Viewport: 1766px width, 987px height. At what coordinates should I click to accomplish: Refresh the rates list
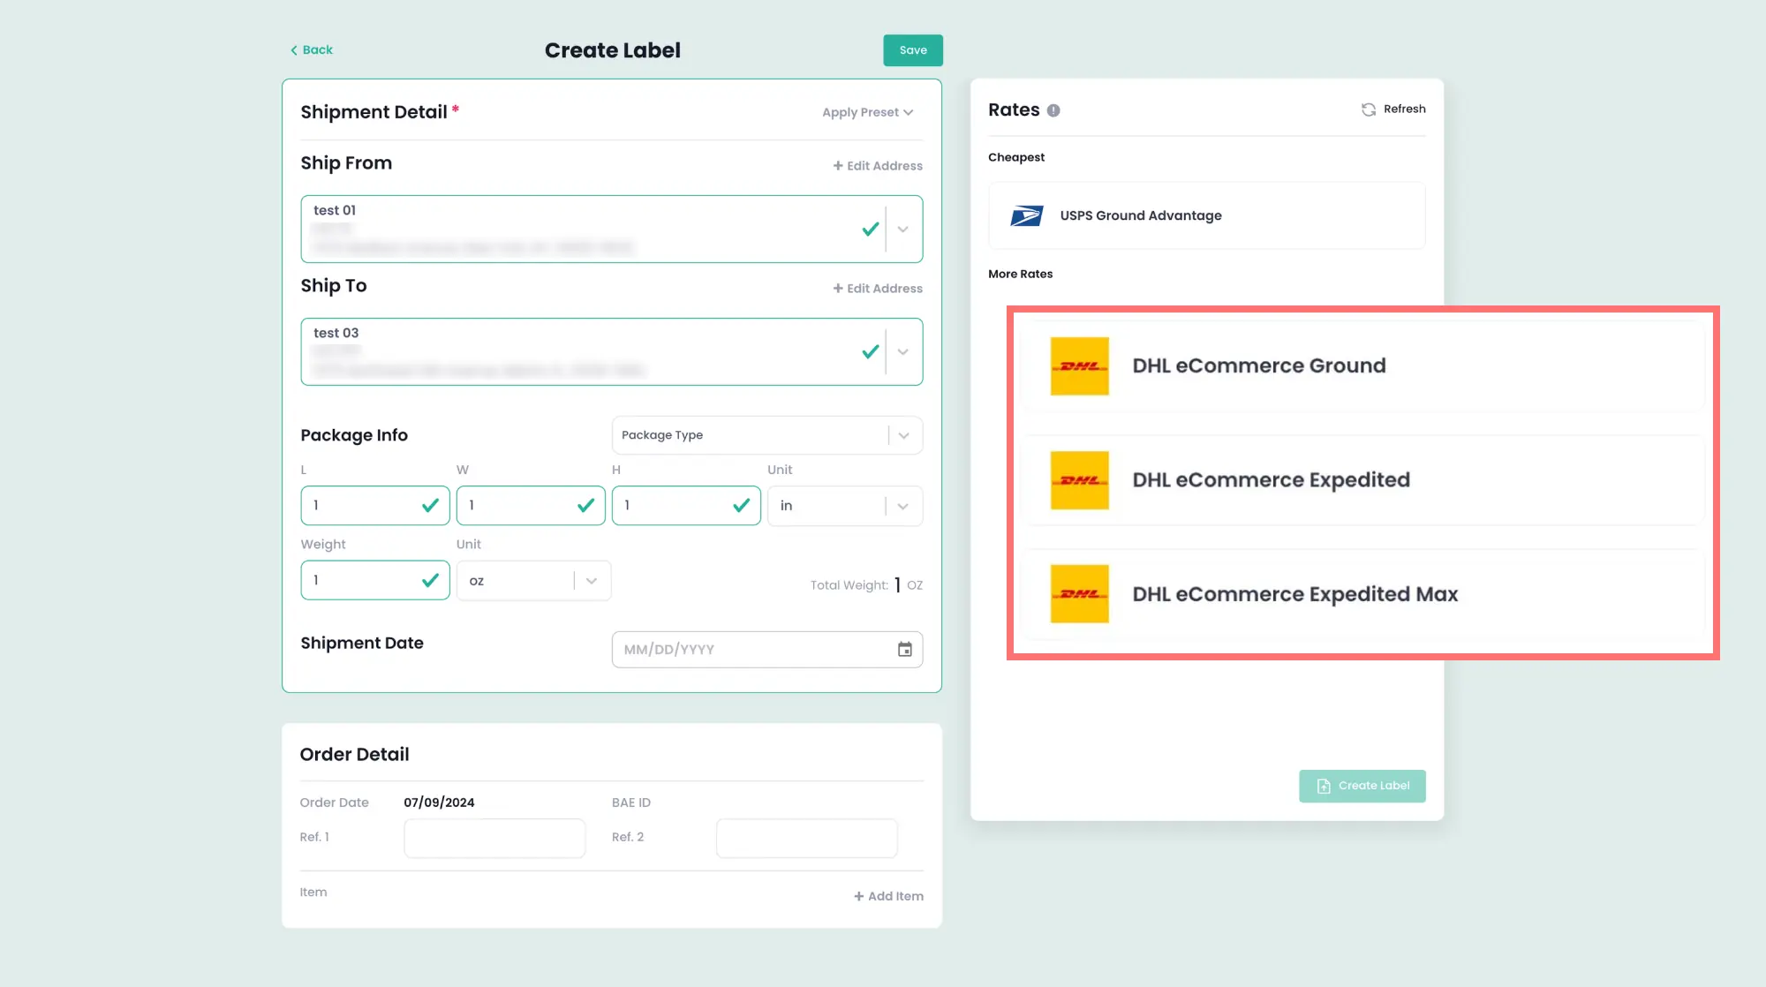click(x=1393, y=109)
